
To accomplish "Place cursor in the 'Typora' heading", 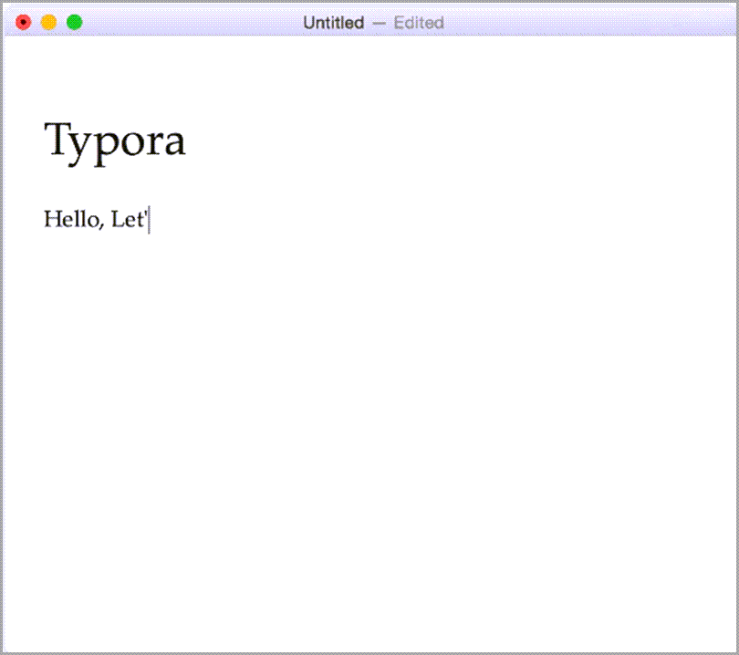I will click(x=115, y=143).
